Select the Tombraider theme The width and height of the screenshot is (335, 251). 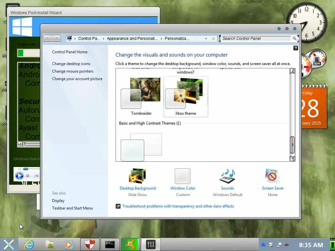point(141,96)
